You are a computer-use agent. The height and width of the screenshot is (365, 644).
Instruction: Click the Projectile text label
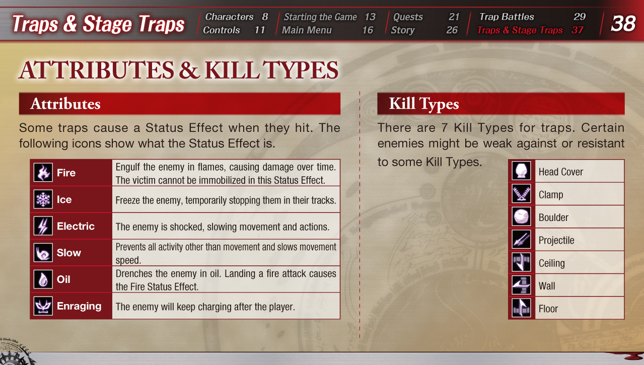pyautogui.click(x=556, y=240)
